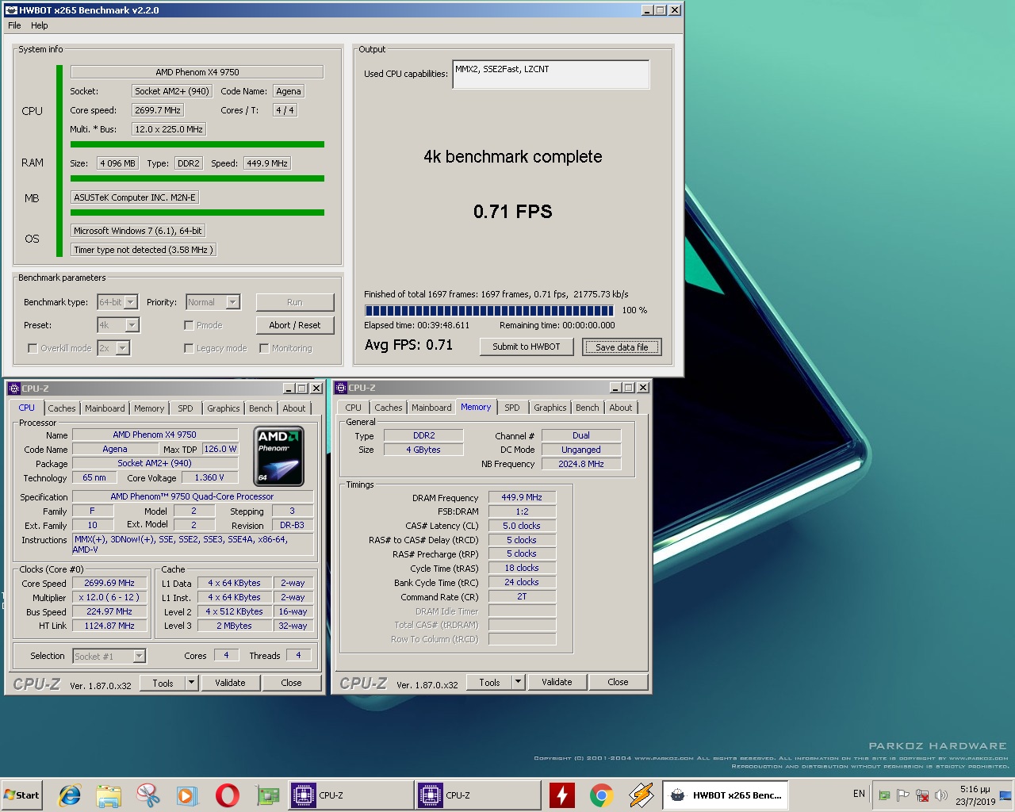
Task: Open Windows Media Player taskbar icon
Action: (187, 795)
